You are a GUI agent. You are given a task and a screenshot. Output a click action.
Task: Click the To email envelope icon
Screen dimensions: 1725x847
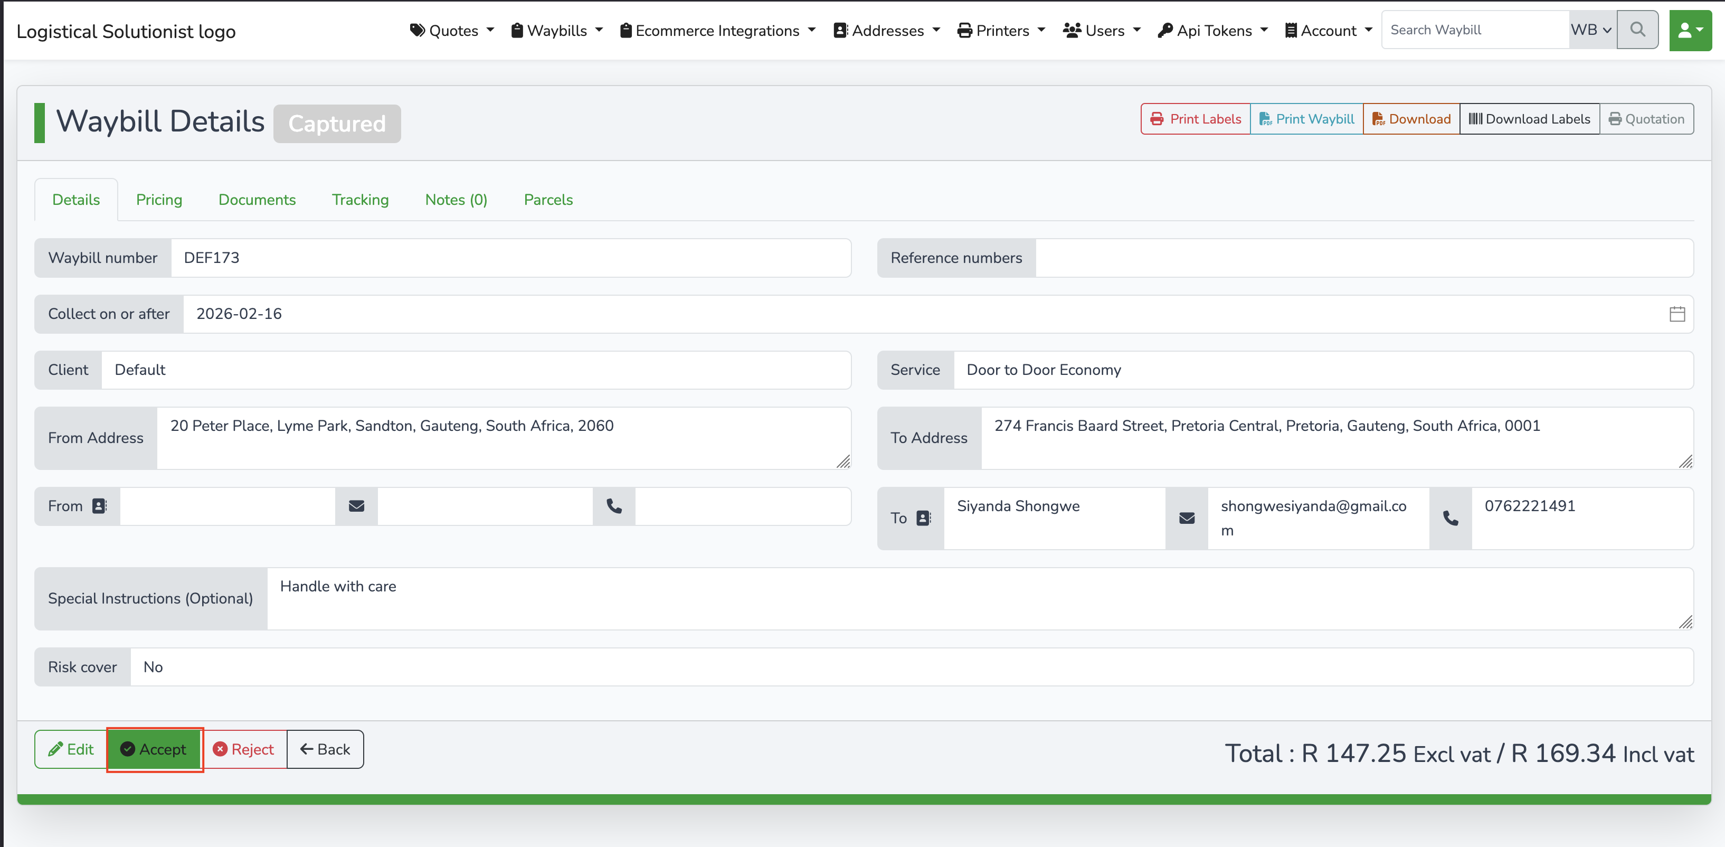1187,518
